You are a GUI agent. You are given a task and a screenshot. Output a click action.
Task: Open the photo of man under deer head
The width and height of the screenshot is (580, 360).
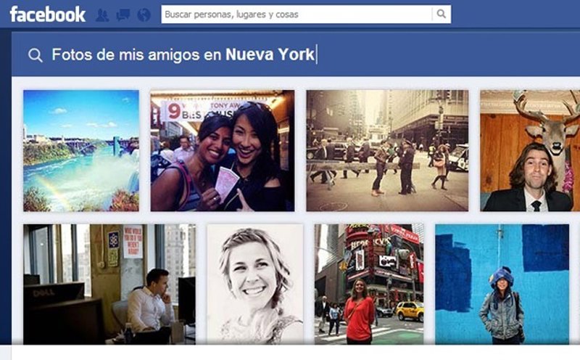[529, 150]
